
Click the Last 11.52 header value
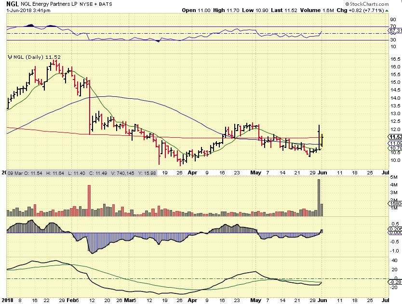[284, 10]
